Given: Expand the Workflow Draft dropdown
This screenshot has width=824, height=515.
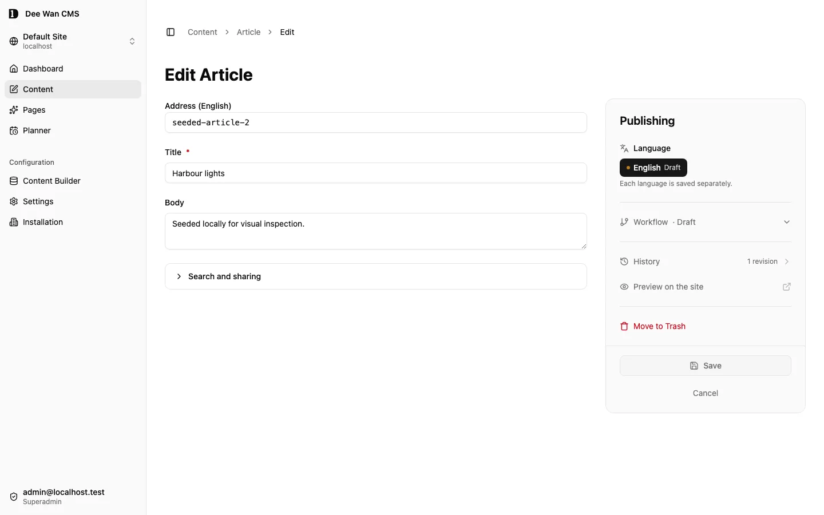Looking at the screenshot, I should click(x=706, y=222).
